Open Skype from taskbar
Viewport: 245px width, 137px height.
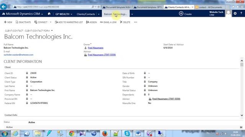coord(127,134)
